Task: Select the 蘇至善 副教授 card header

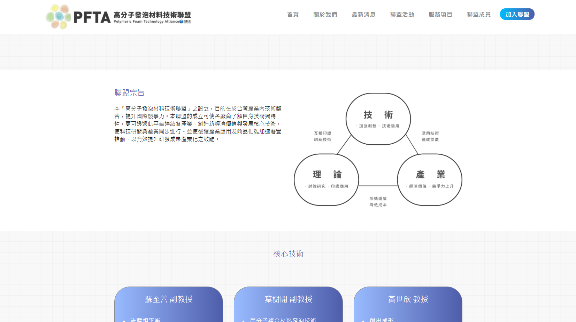Action: tap(169, 299)
